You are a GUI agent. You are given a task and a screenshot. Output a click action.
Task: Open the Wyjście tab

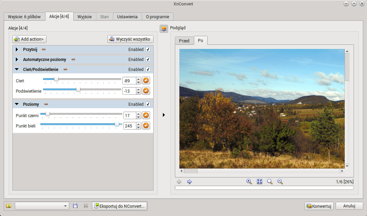point(85,17)
